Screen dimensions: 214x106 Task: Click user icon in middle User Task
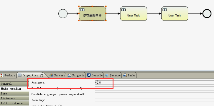[x=124, y=10]
